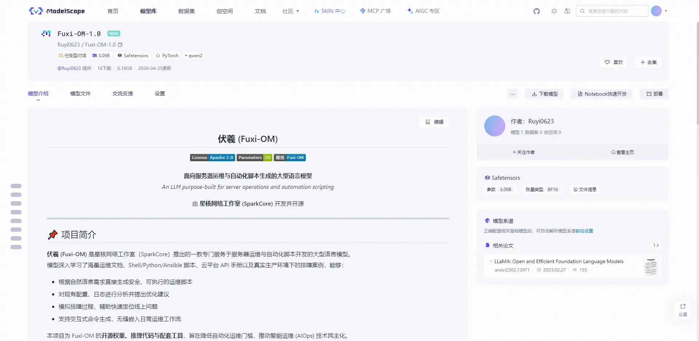Open the user avatar menu arrow
The width and height of the screenshot is (699, 341).
click(666, 11)
